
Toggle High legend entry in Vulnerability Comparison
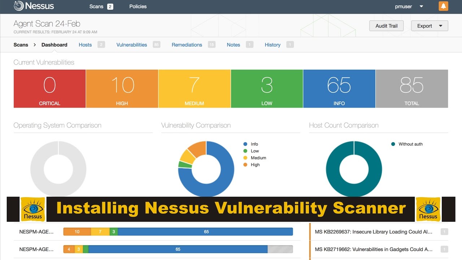(x=252, y=165)
